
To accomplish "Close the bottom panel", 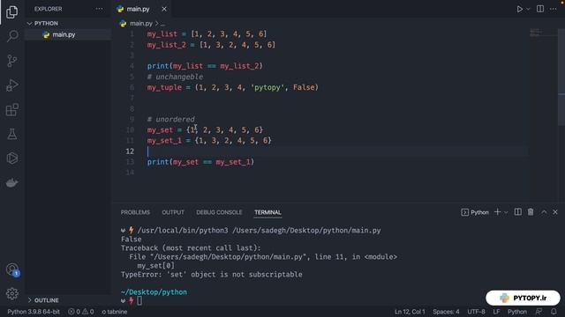I will (555, 212).
